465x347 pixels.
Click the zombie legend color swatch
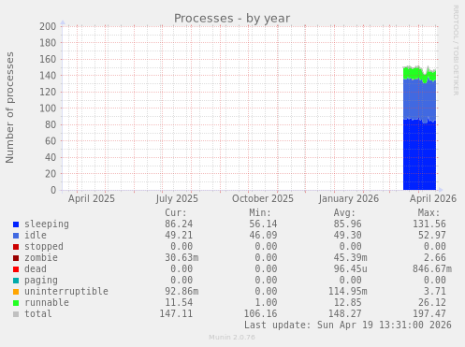16,258
